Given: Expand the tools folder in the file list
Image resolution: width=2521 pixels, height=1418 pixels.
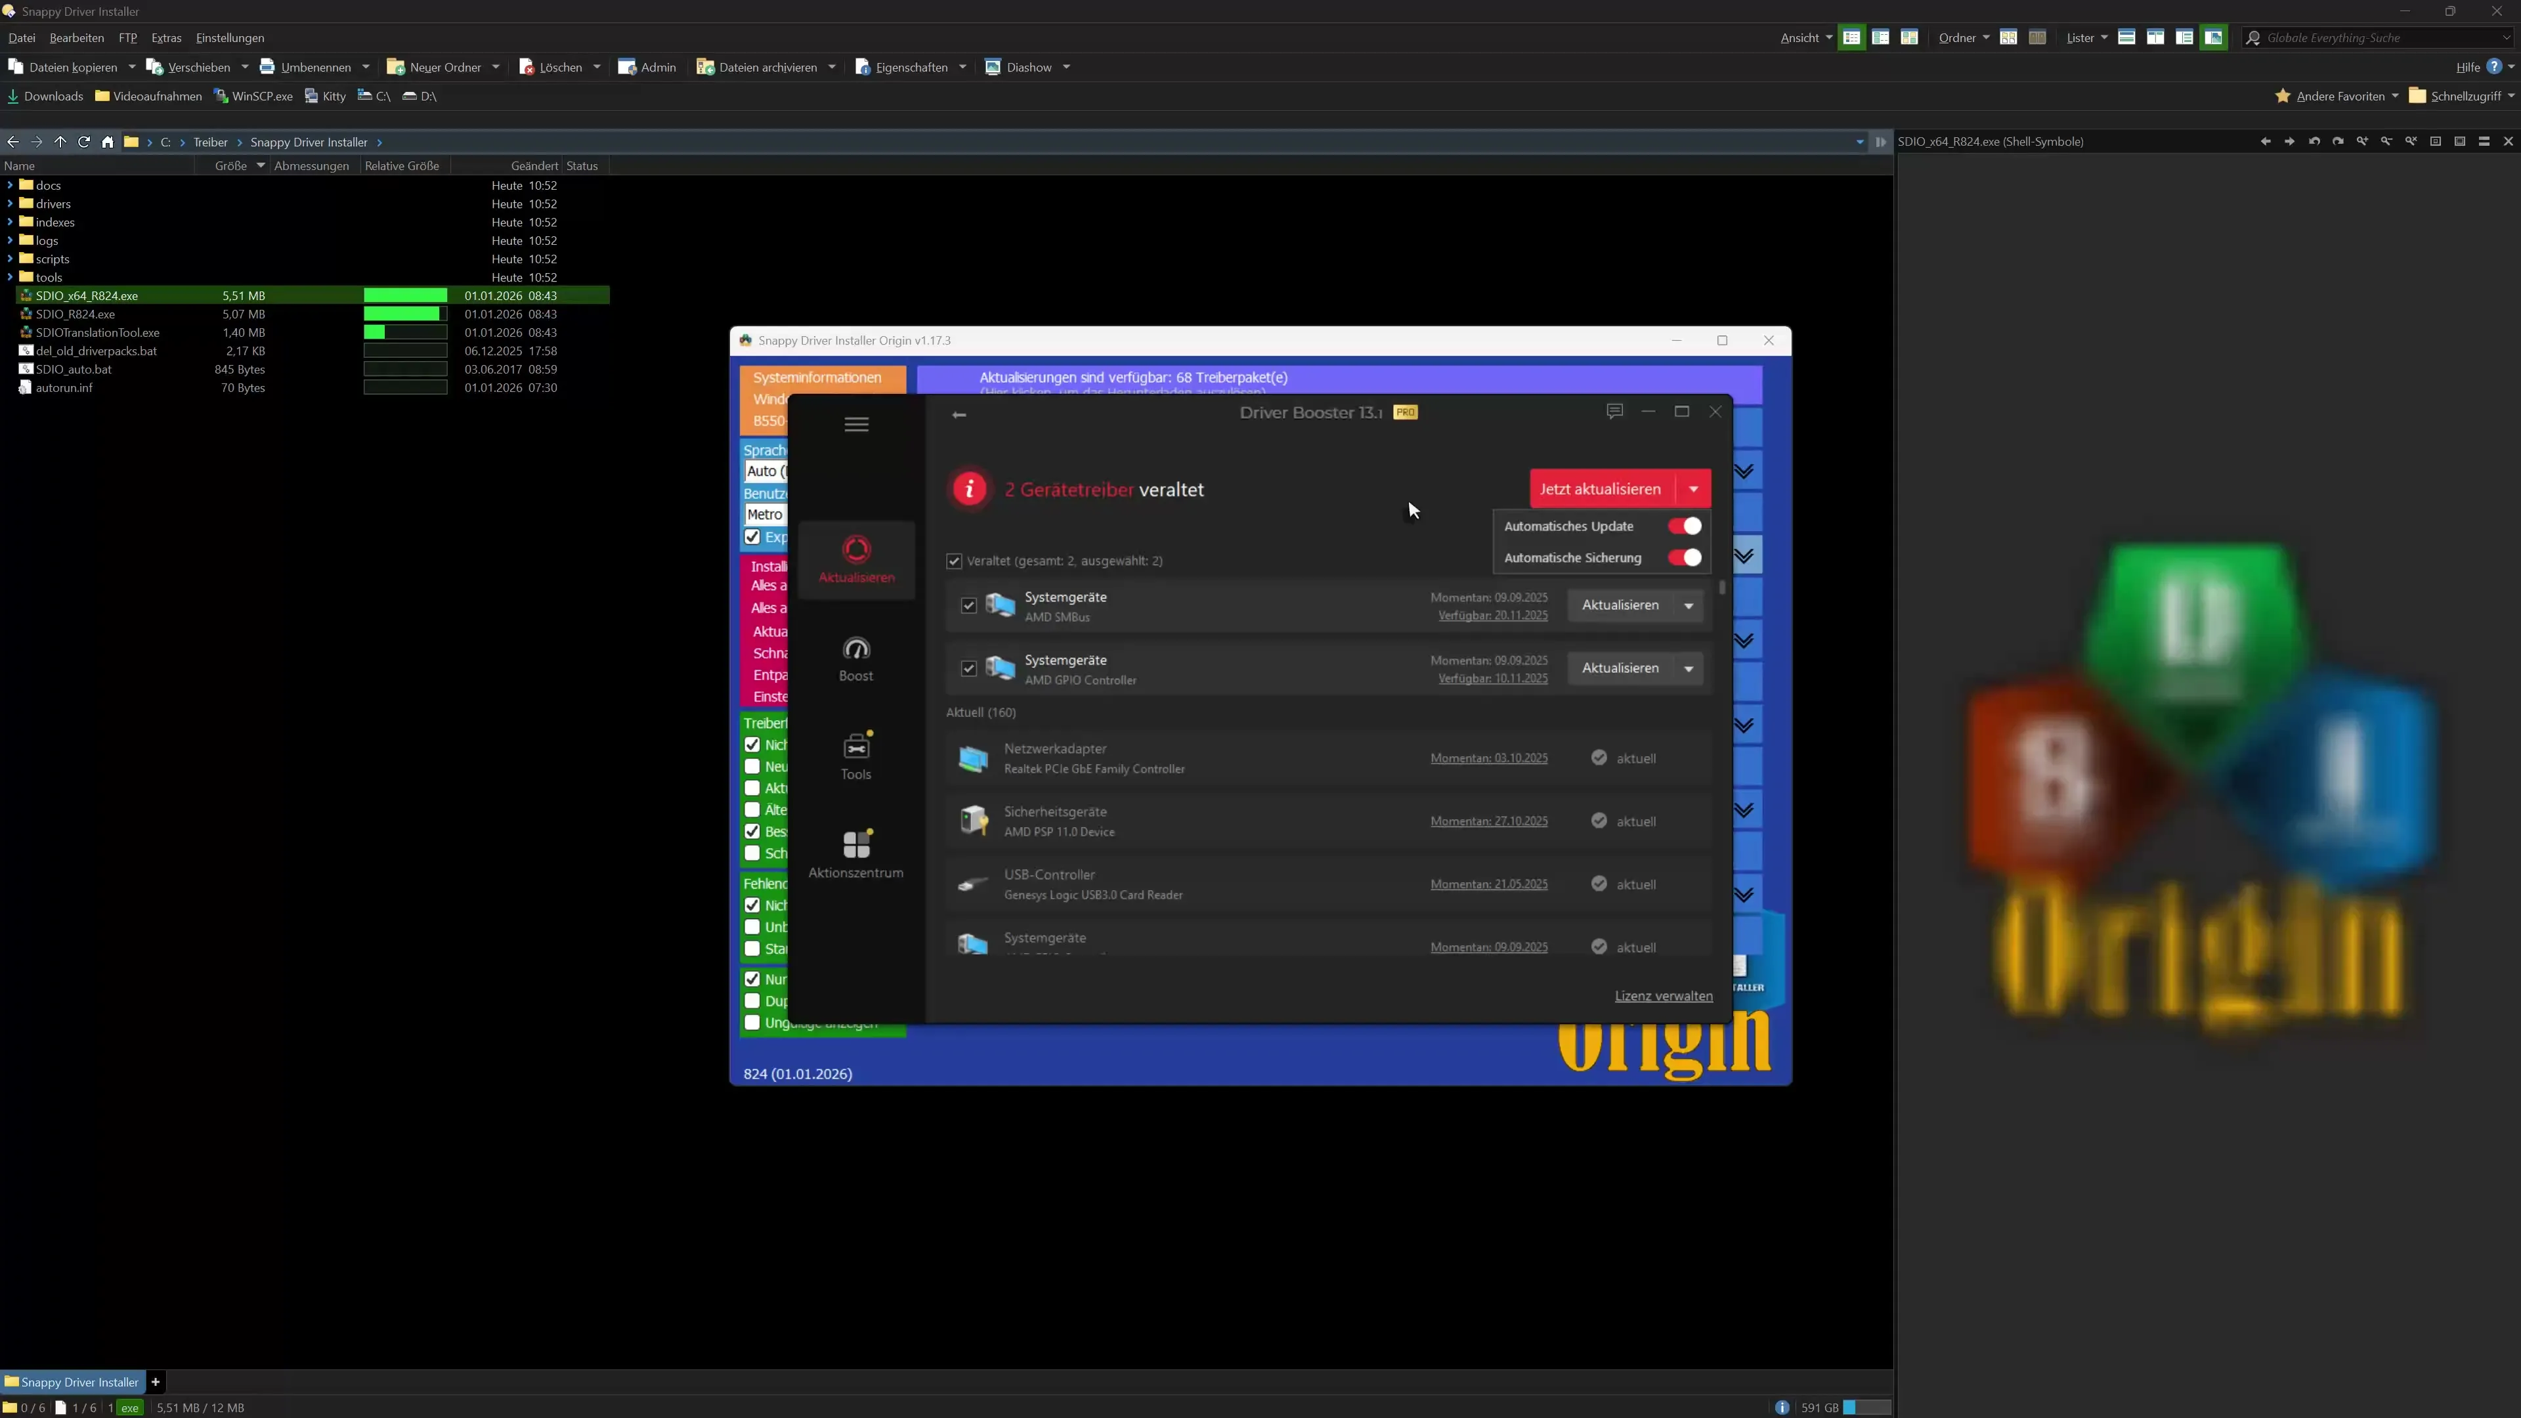Looking at the screenshot, I should click(9, 277).
